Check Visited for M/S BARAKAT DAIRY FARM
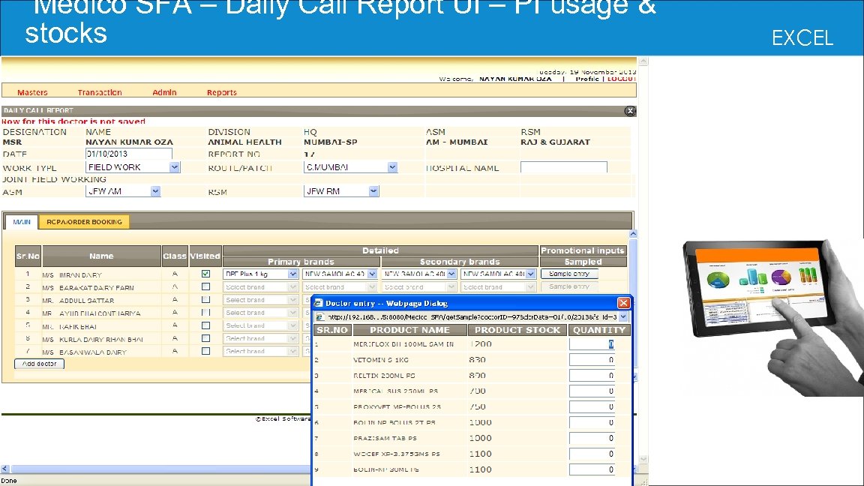Screen dimensions: 864x486 [x=205, y=286]
